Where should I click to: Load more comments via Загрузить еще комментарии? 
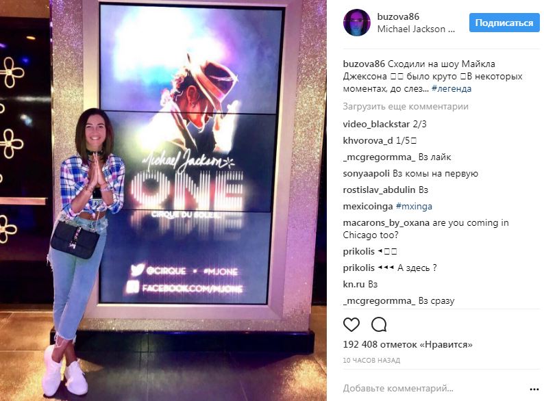point(406,106)
